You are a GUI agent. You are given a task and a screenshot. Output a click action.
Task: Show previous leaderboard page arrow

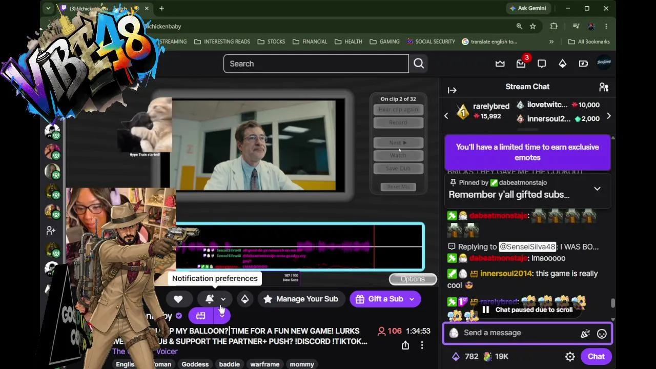pyautogui.click(x=446, y=116)
